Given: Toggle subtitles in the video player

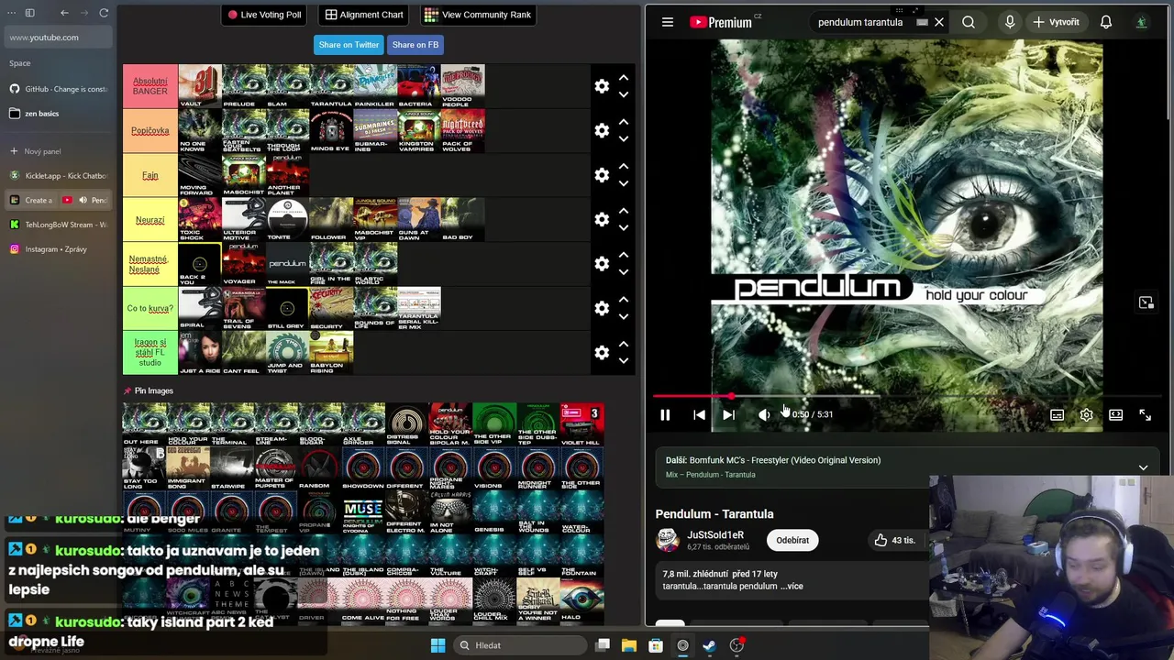Looking at the screenshot, I should coord(1057,415).
